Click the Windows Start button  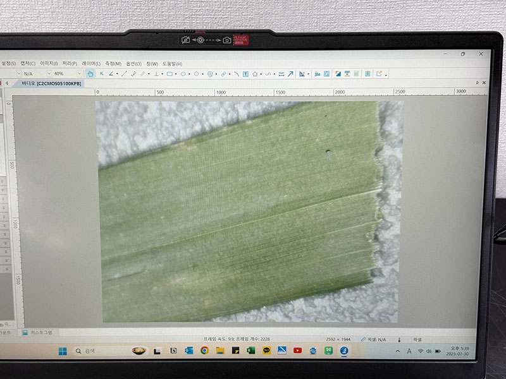click(x=63, y=351)
